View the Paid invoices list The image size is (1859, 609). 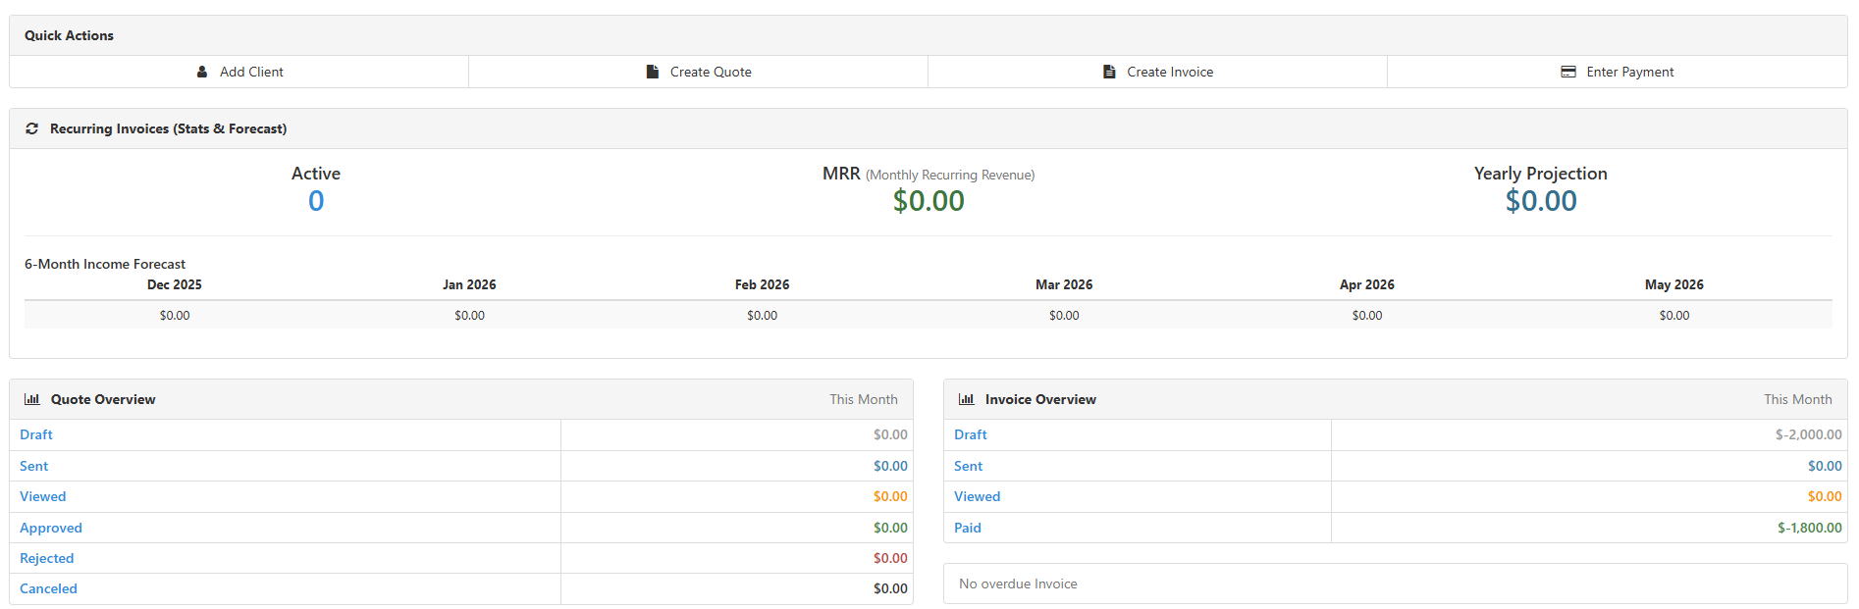pos(968,528)
